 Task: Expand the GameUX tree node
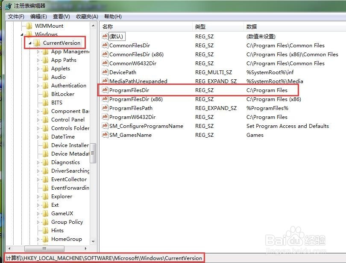click(38, 214)
